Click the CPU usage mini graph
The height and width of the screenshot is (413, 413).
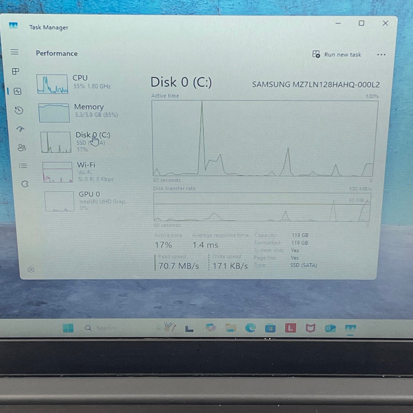pos(52,84)
